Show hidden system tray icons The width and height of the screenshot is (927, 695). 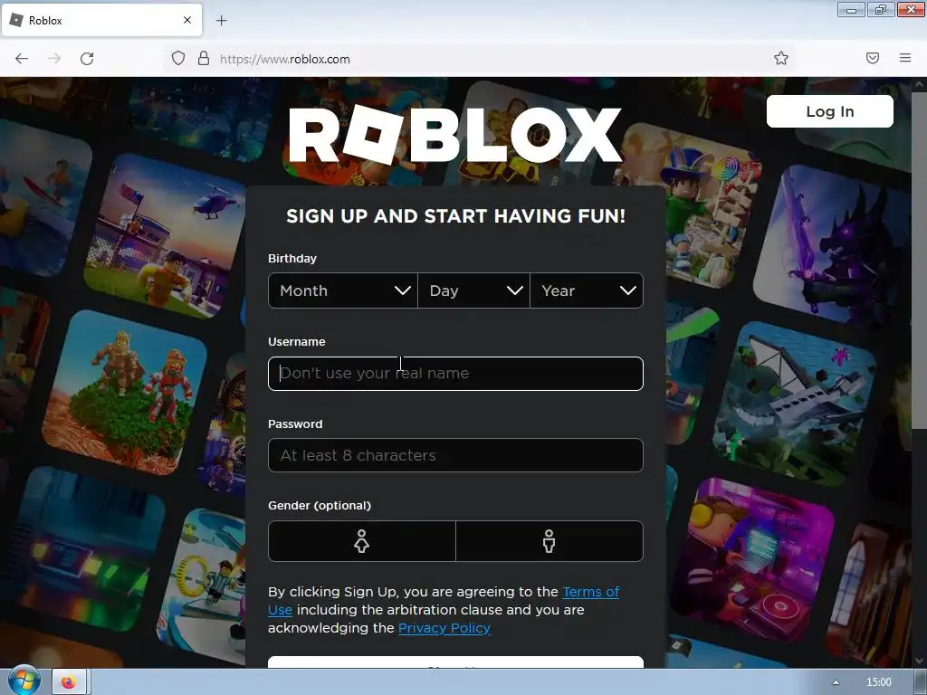(x=836, y=682)
